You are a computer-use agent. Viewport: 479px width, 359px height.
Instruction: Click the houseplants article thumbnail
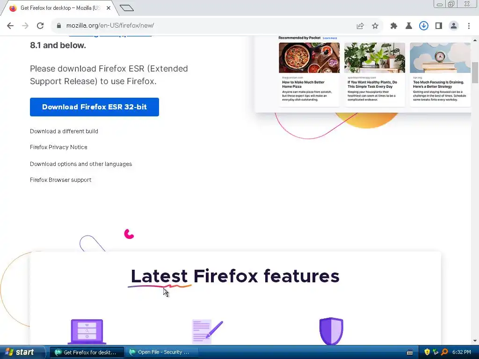point(375,57)
